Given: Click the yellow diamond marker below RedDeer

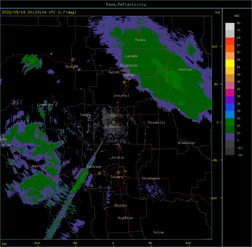Looking at the screenshot, I should (x=124, y=82).
